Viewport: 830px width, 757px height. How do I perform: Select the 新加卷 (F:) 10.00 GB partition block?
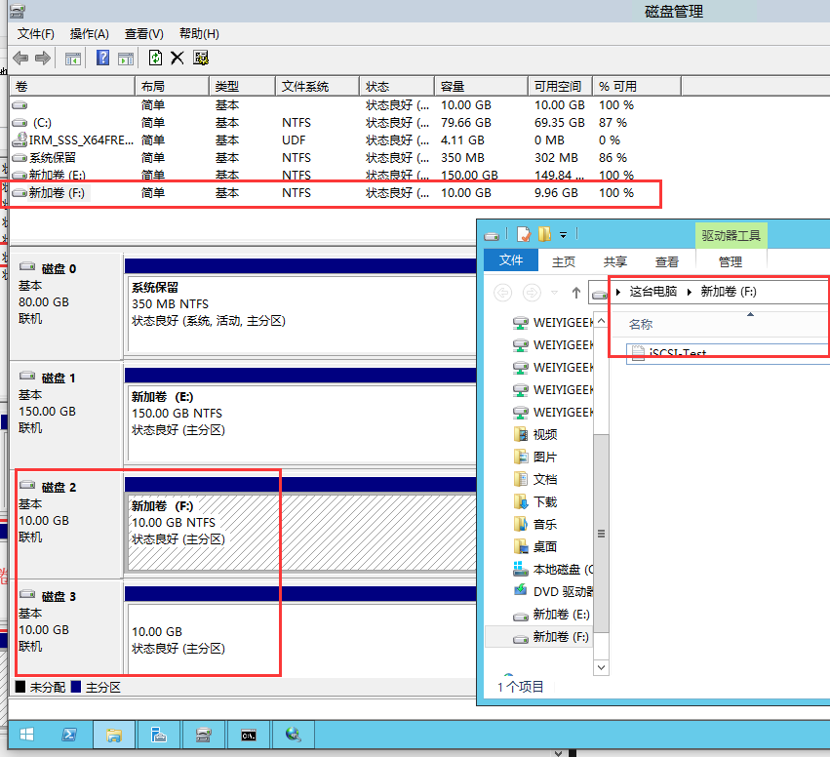coord(301,532)
